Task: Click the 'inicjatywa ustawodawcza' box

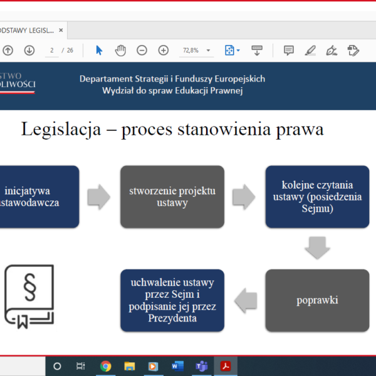Action: [x=39, y=197]
